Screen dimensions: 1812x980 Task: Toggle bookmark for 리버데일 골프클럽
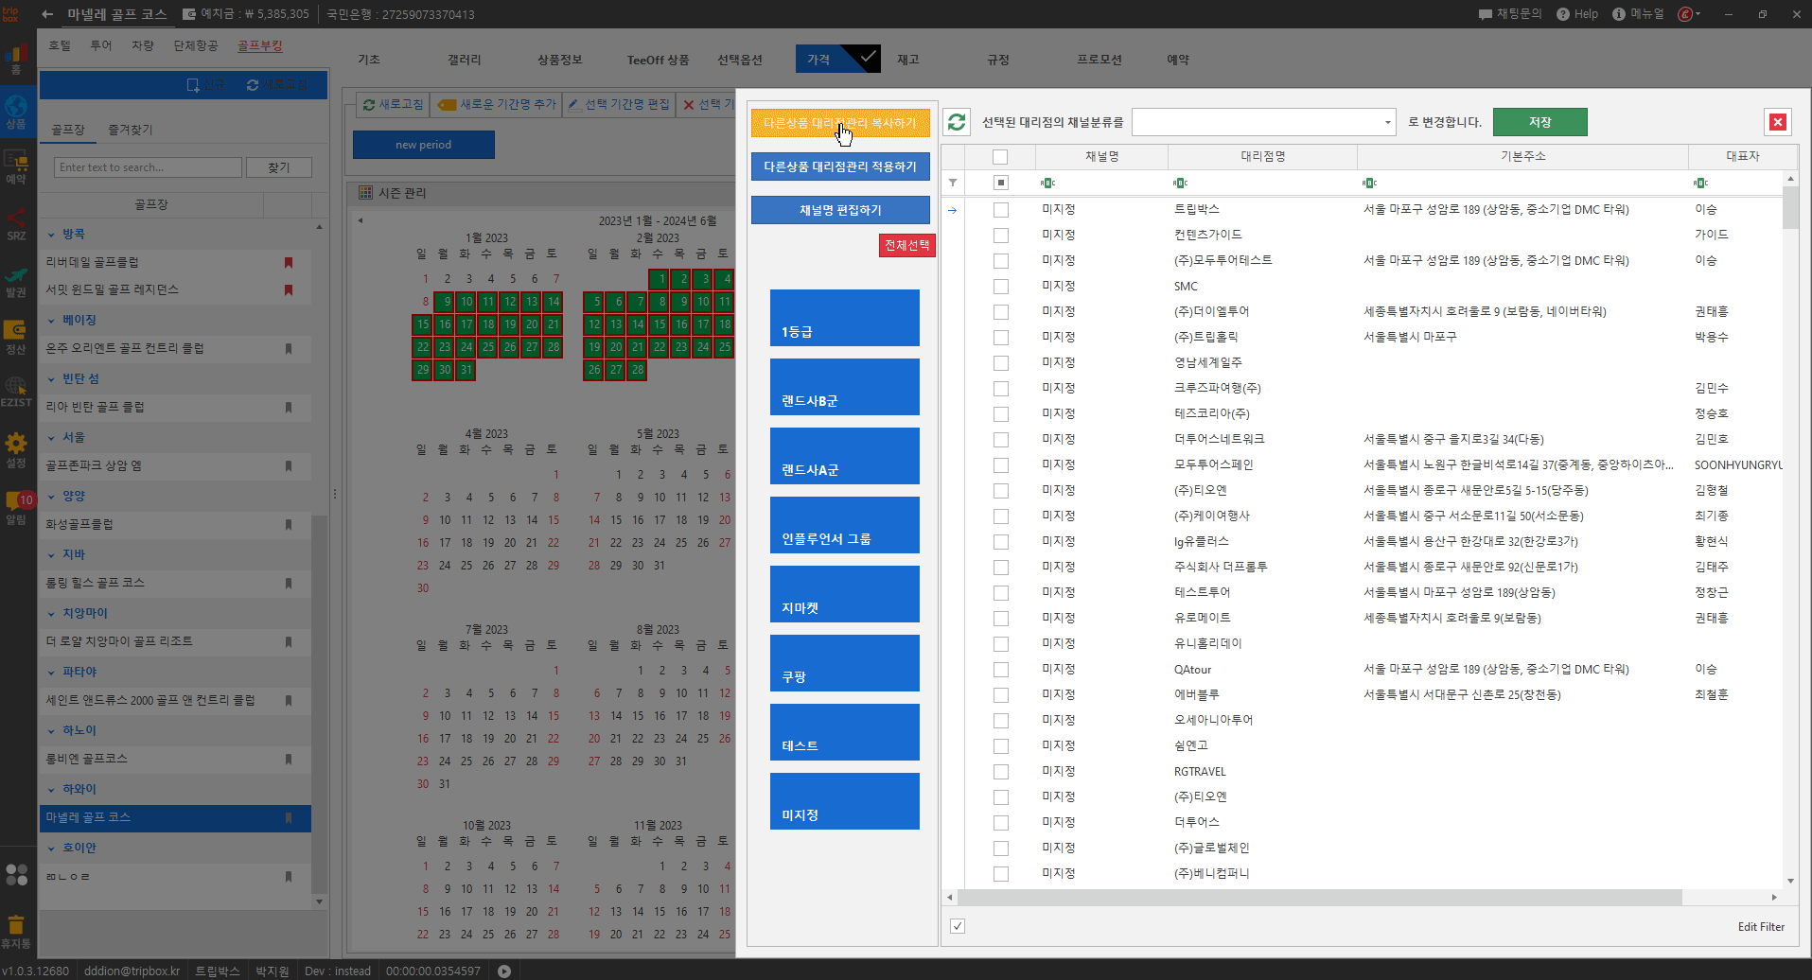tap(289, 263)
